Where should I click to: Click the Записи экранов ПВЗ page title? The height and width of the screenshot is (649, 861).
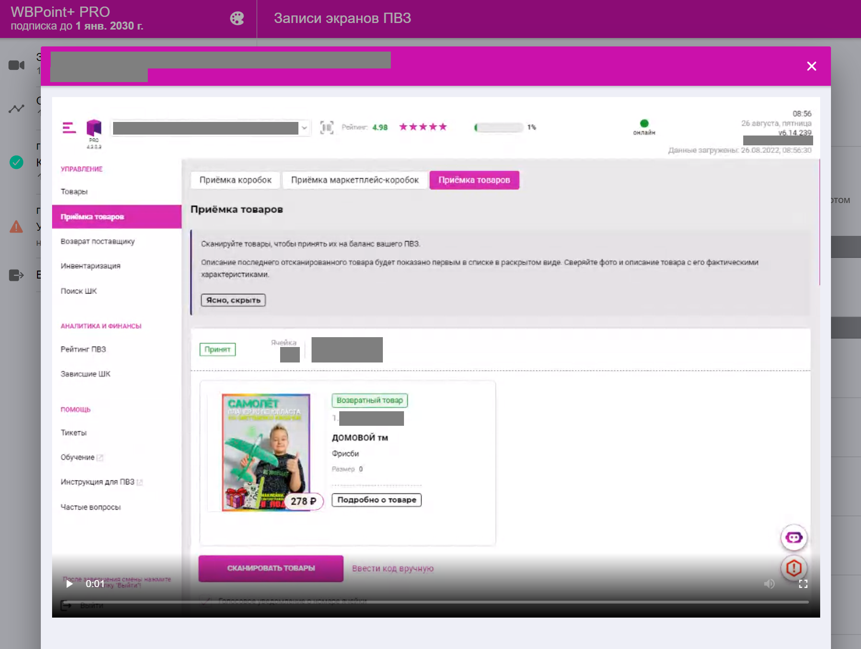click(343, 18)
